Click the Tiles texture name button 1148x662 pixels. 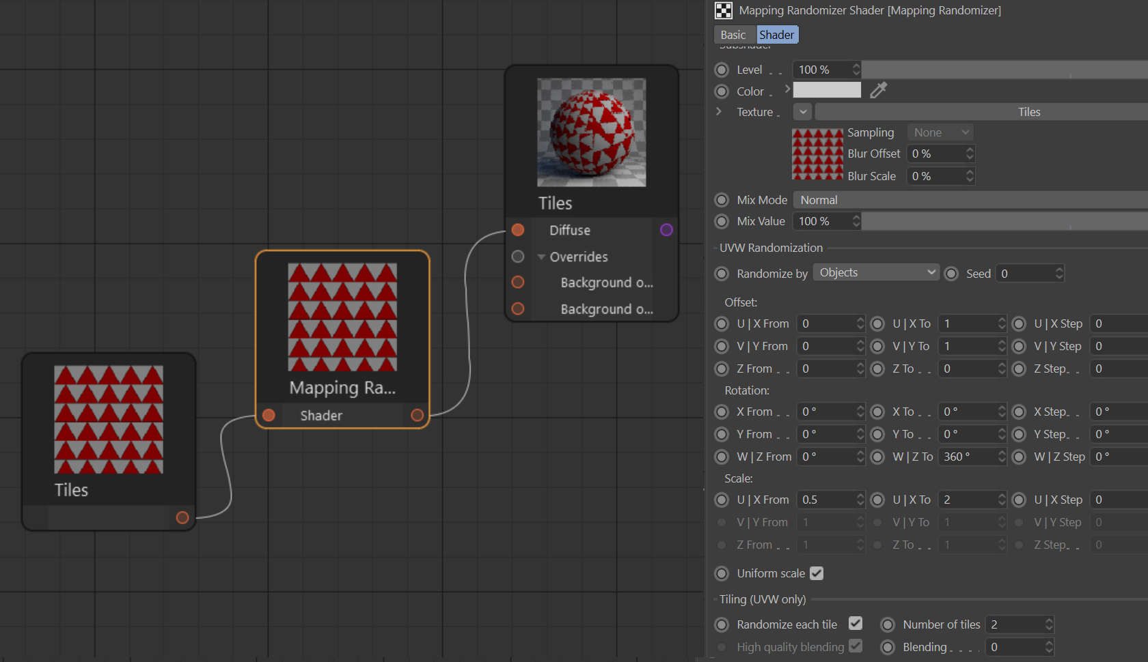[981, 112]
